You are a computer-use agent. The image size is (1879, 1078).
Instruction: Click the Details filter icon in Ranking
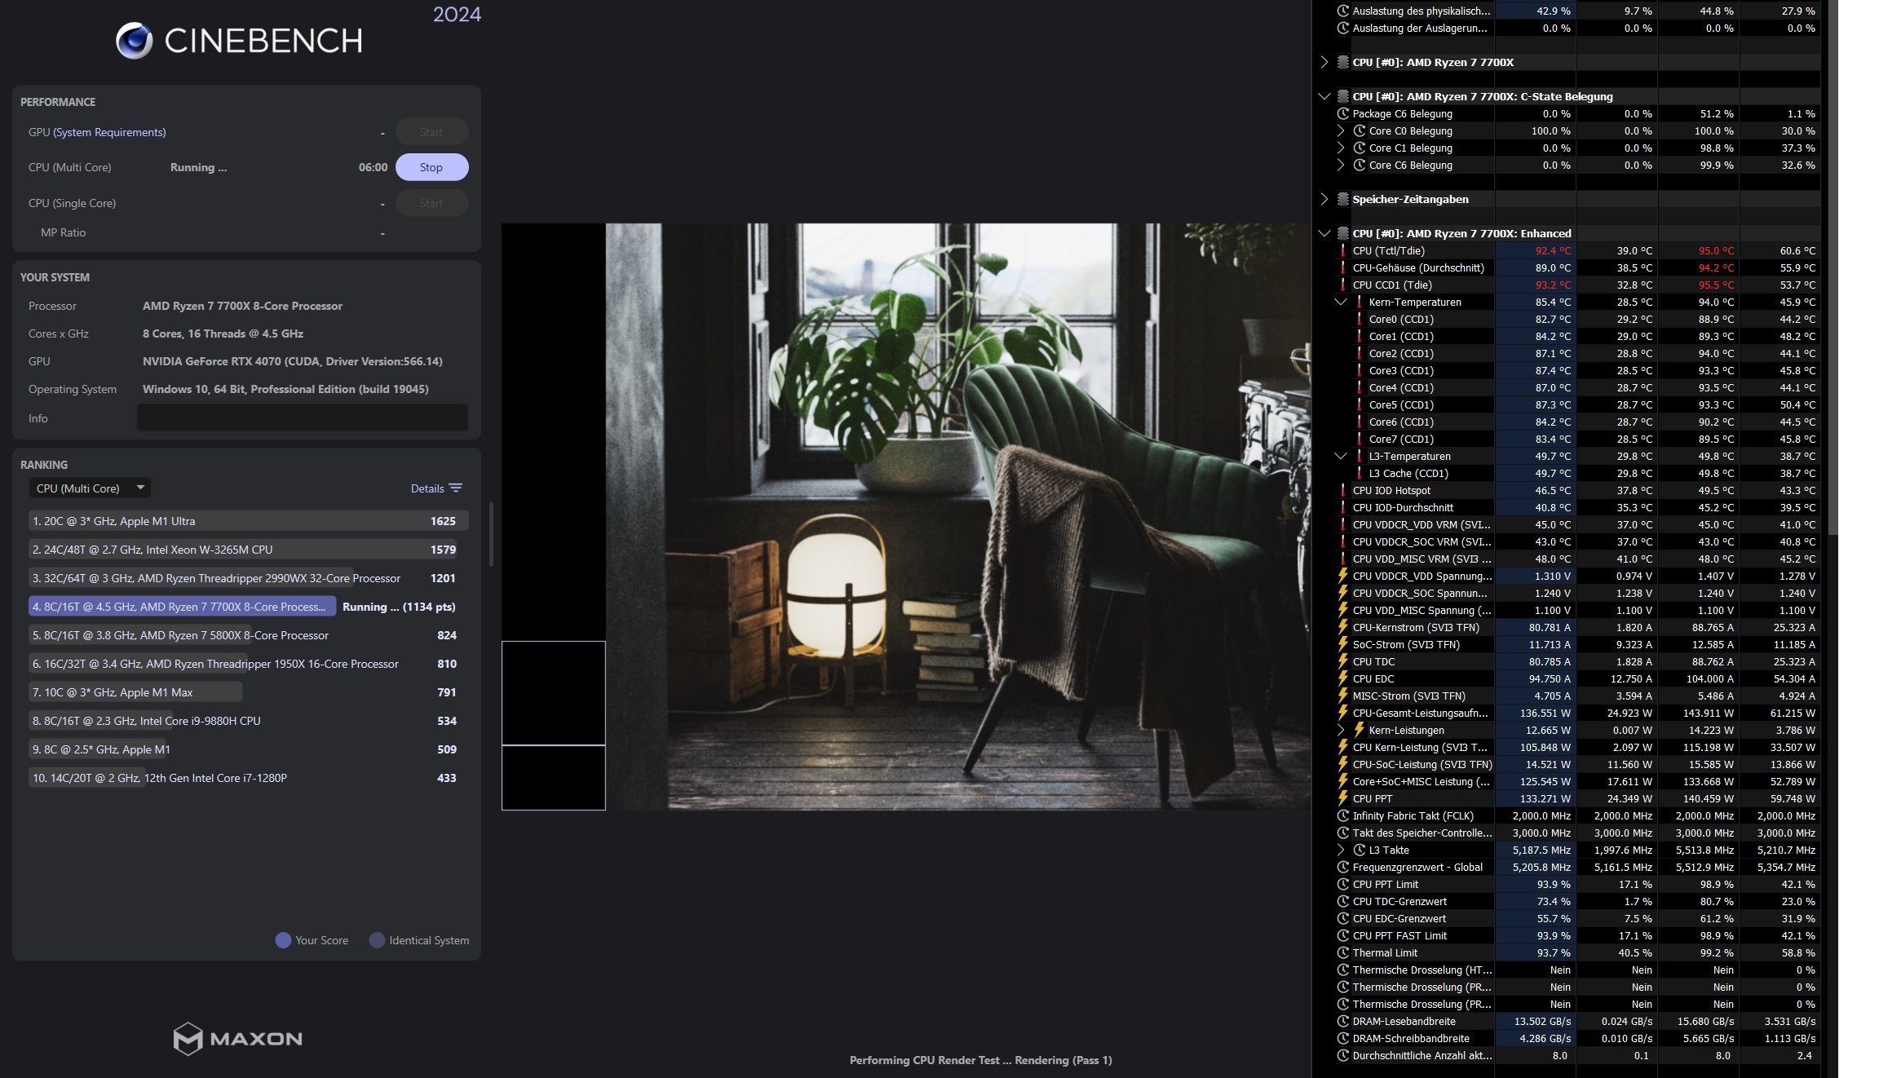click(x=456, y=488)
